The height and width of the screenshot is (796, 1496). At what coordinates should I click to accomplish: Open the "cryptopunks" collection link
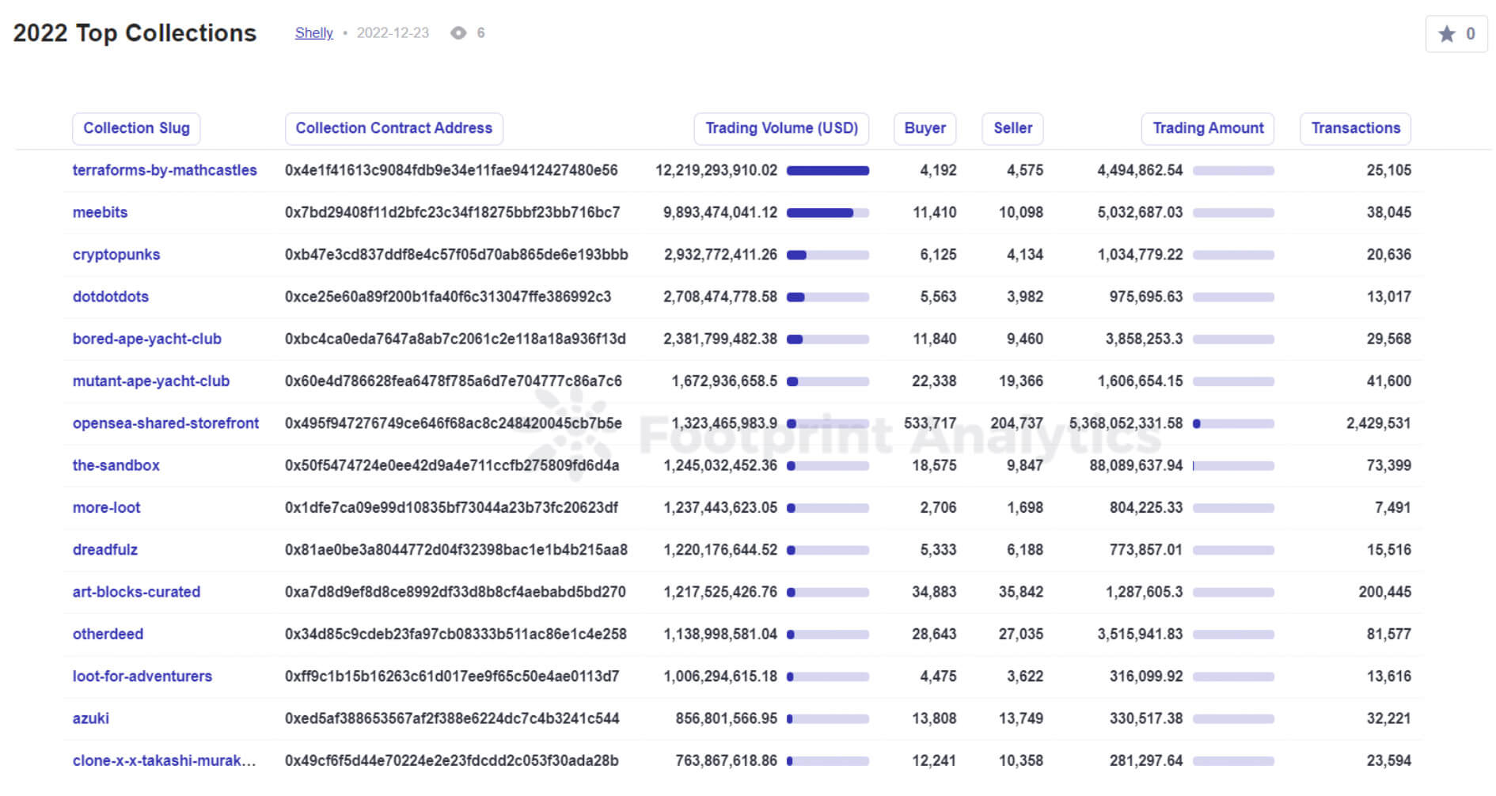116,254
